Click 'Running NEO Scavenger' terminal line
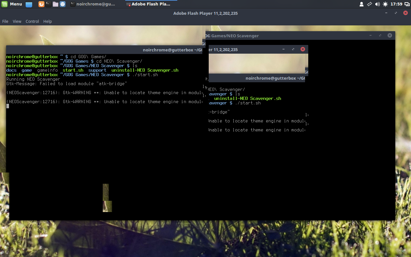This screenshot has width=411, height=257. click(33, 79)
